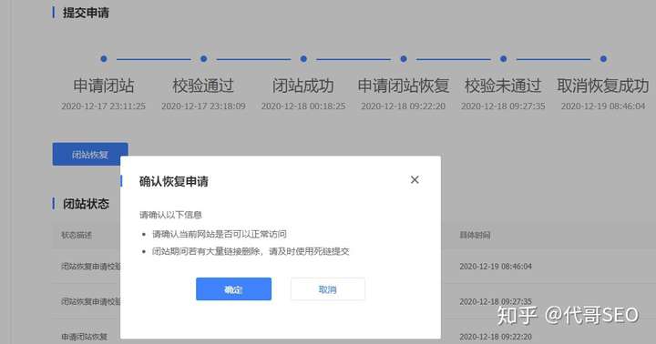Click table cell 2020-12-18 09:27:35 in 具体时间 column
656x344 pixels.
(496, 301)
